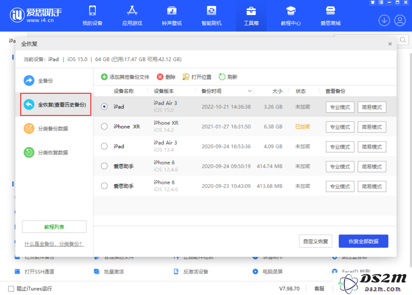Click the 教程列表 button
This screenshot has width=412, height=295.
(x=54, y=227)
